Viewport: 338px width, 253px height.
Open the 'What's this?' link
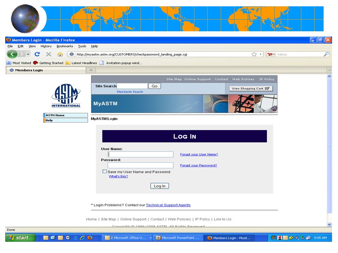118,176
